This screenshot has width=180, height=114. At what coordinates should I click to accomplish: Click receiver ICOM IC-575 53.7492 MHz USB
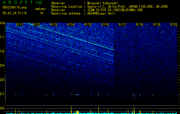pyautogui.click(x=115, y=10)
